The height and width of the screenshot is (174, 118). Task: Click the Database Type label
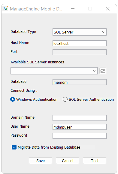[23, 32]
